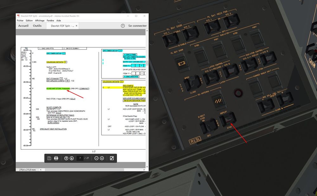This screenshot has height=196, width=317.
Task: Click the save icon in the floating PDF toolbar
Action: click(49, 158)
